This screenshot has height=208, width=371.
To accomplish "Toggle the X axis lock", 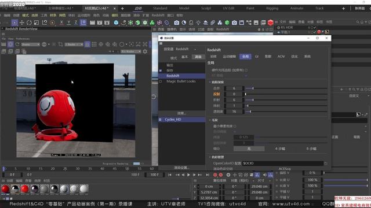I will tap(61, 23).
